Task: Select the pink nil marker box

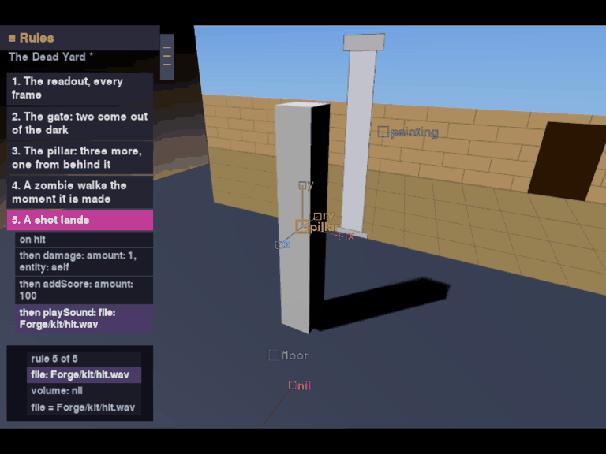Action: (293, 385)
